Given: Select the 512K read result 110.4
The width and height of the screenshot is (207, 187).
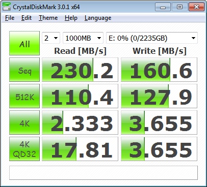Looking at the screenshot, I should [x=80, y=96].
